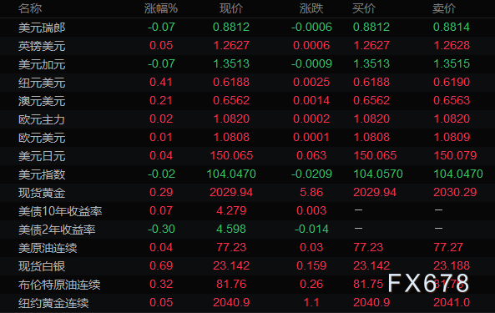The height and width of the screenshot is (313, 495).
Task: Open 美债10年收益率 yield row
Action: point(247,211)
